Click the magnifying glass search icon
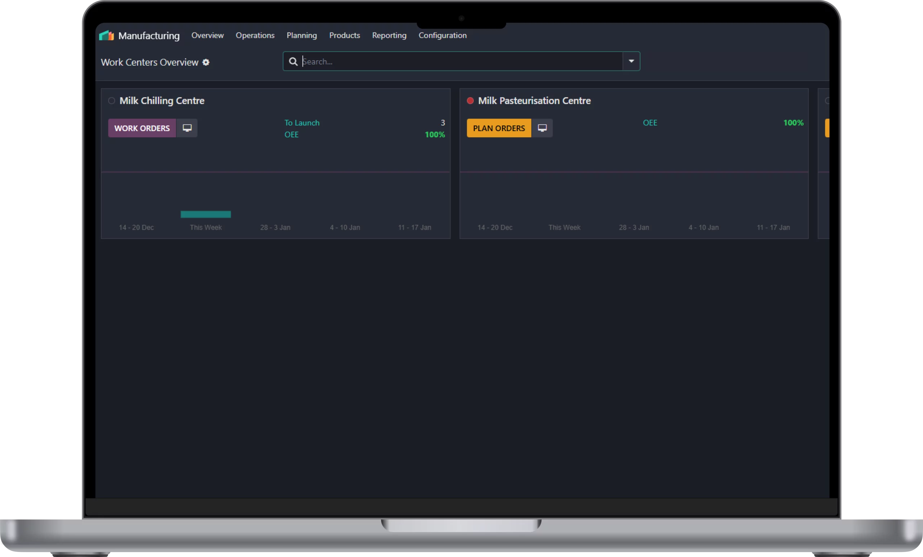923x557 pixels. [293, 61]
